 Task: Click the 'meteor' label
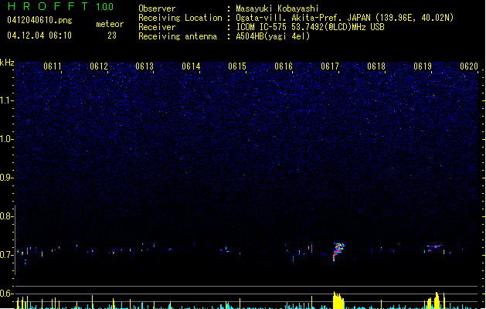click(110, 24)
